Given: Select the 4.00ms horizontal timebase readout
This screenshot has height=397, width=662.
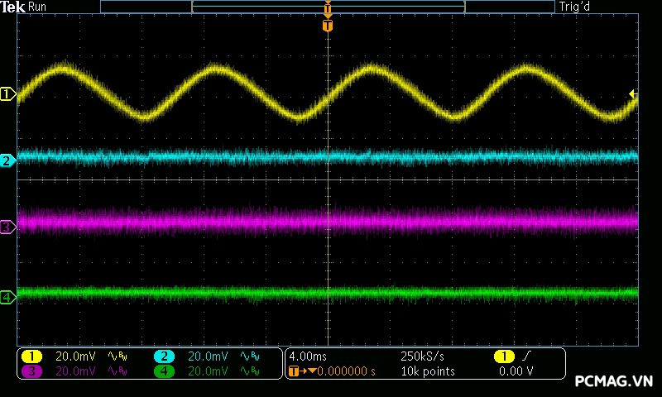Looking at the screenshot, I should coord(309,356).
